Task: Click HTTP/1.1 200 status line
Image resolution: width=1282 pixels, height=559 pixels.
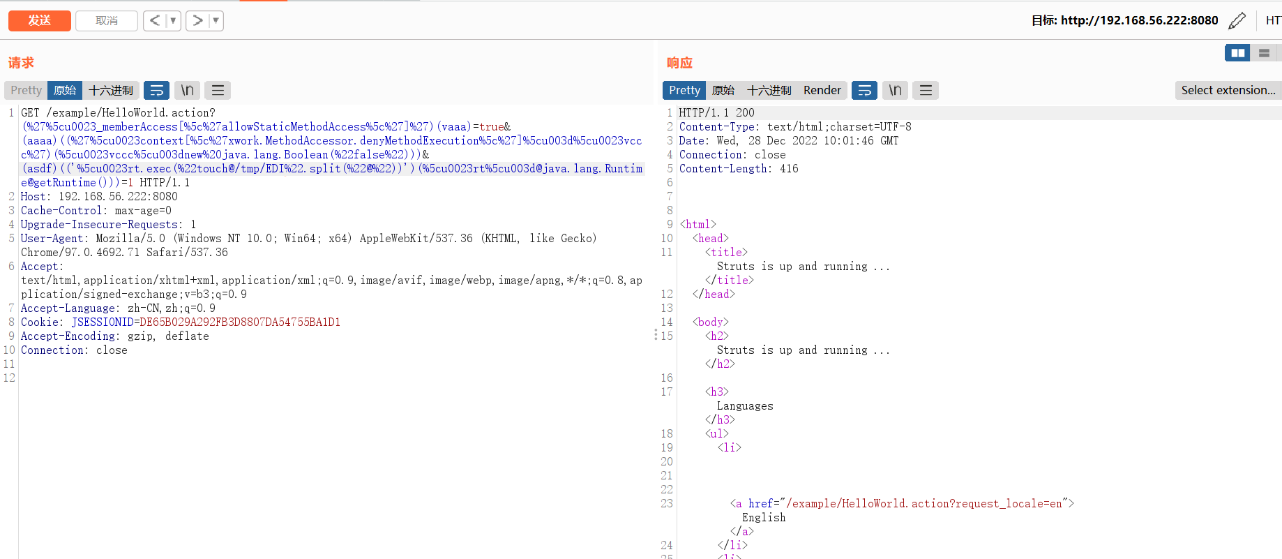Action: (x=717, y=112)
